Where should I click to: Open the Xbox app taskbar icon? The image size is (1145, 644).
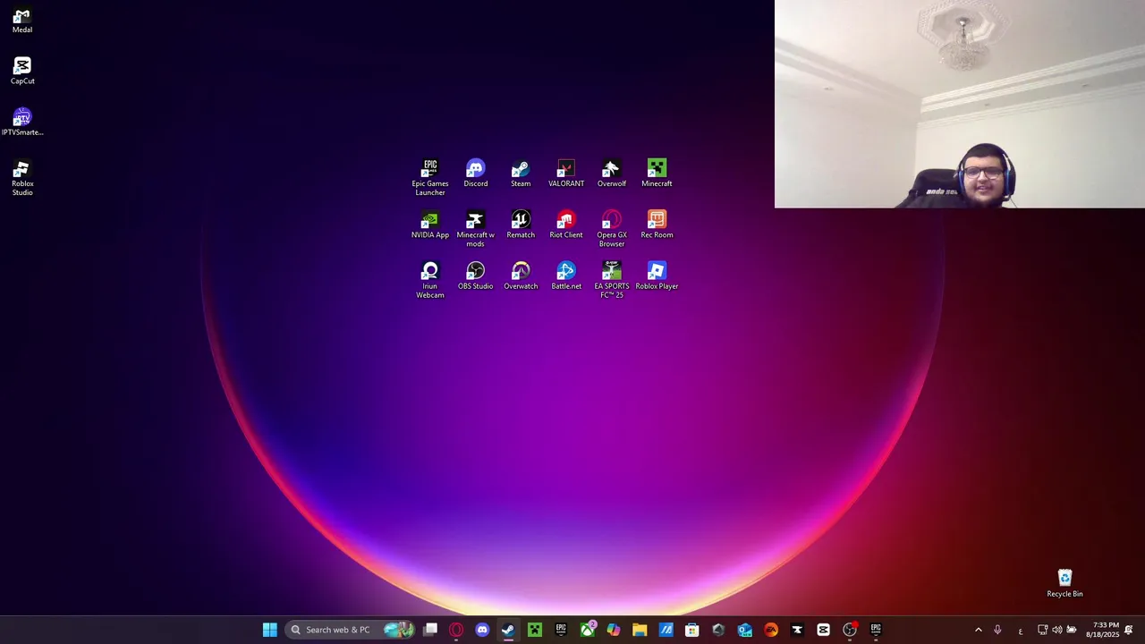coord(588,630)
